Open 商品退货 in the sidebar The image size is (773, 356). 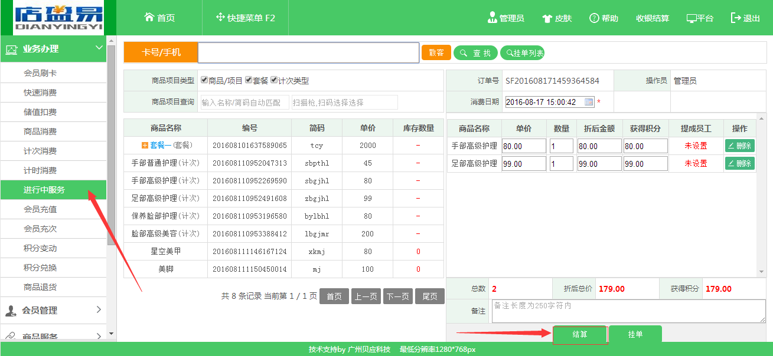point(53,287)
